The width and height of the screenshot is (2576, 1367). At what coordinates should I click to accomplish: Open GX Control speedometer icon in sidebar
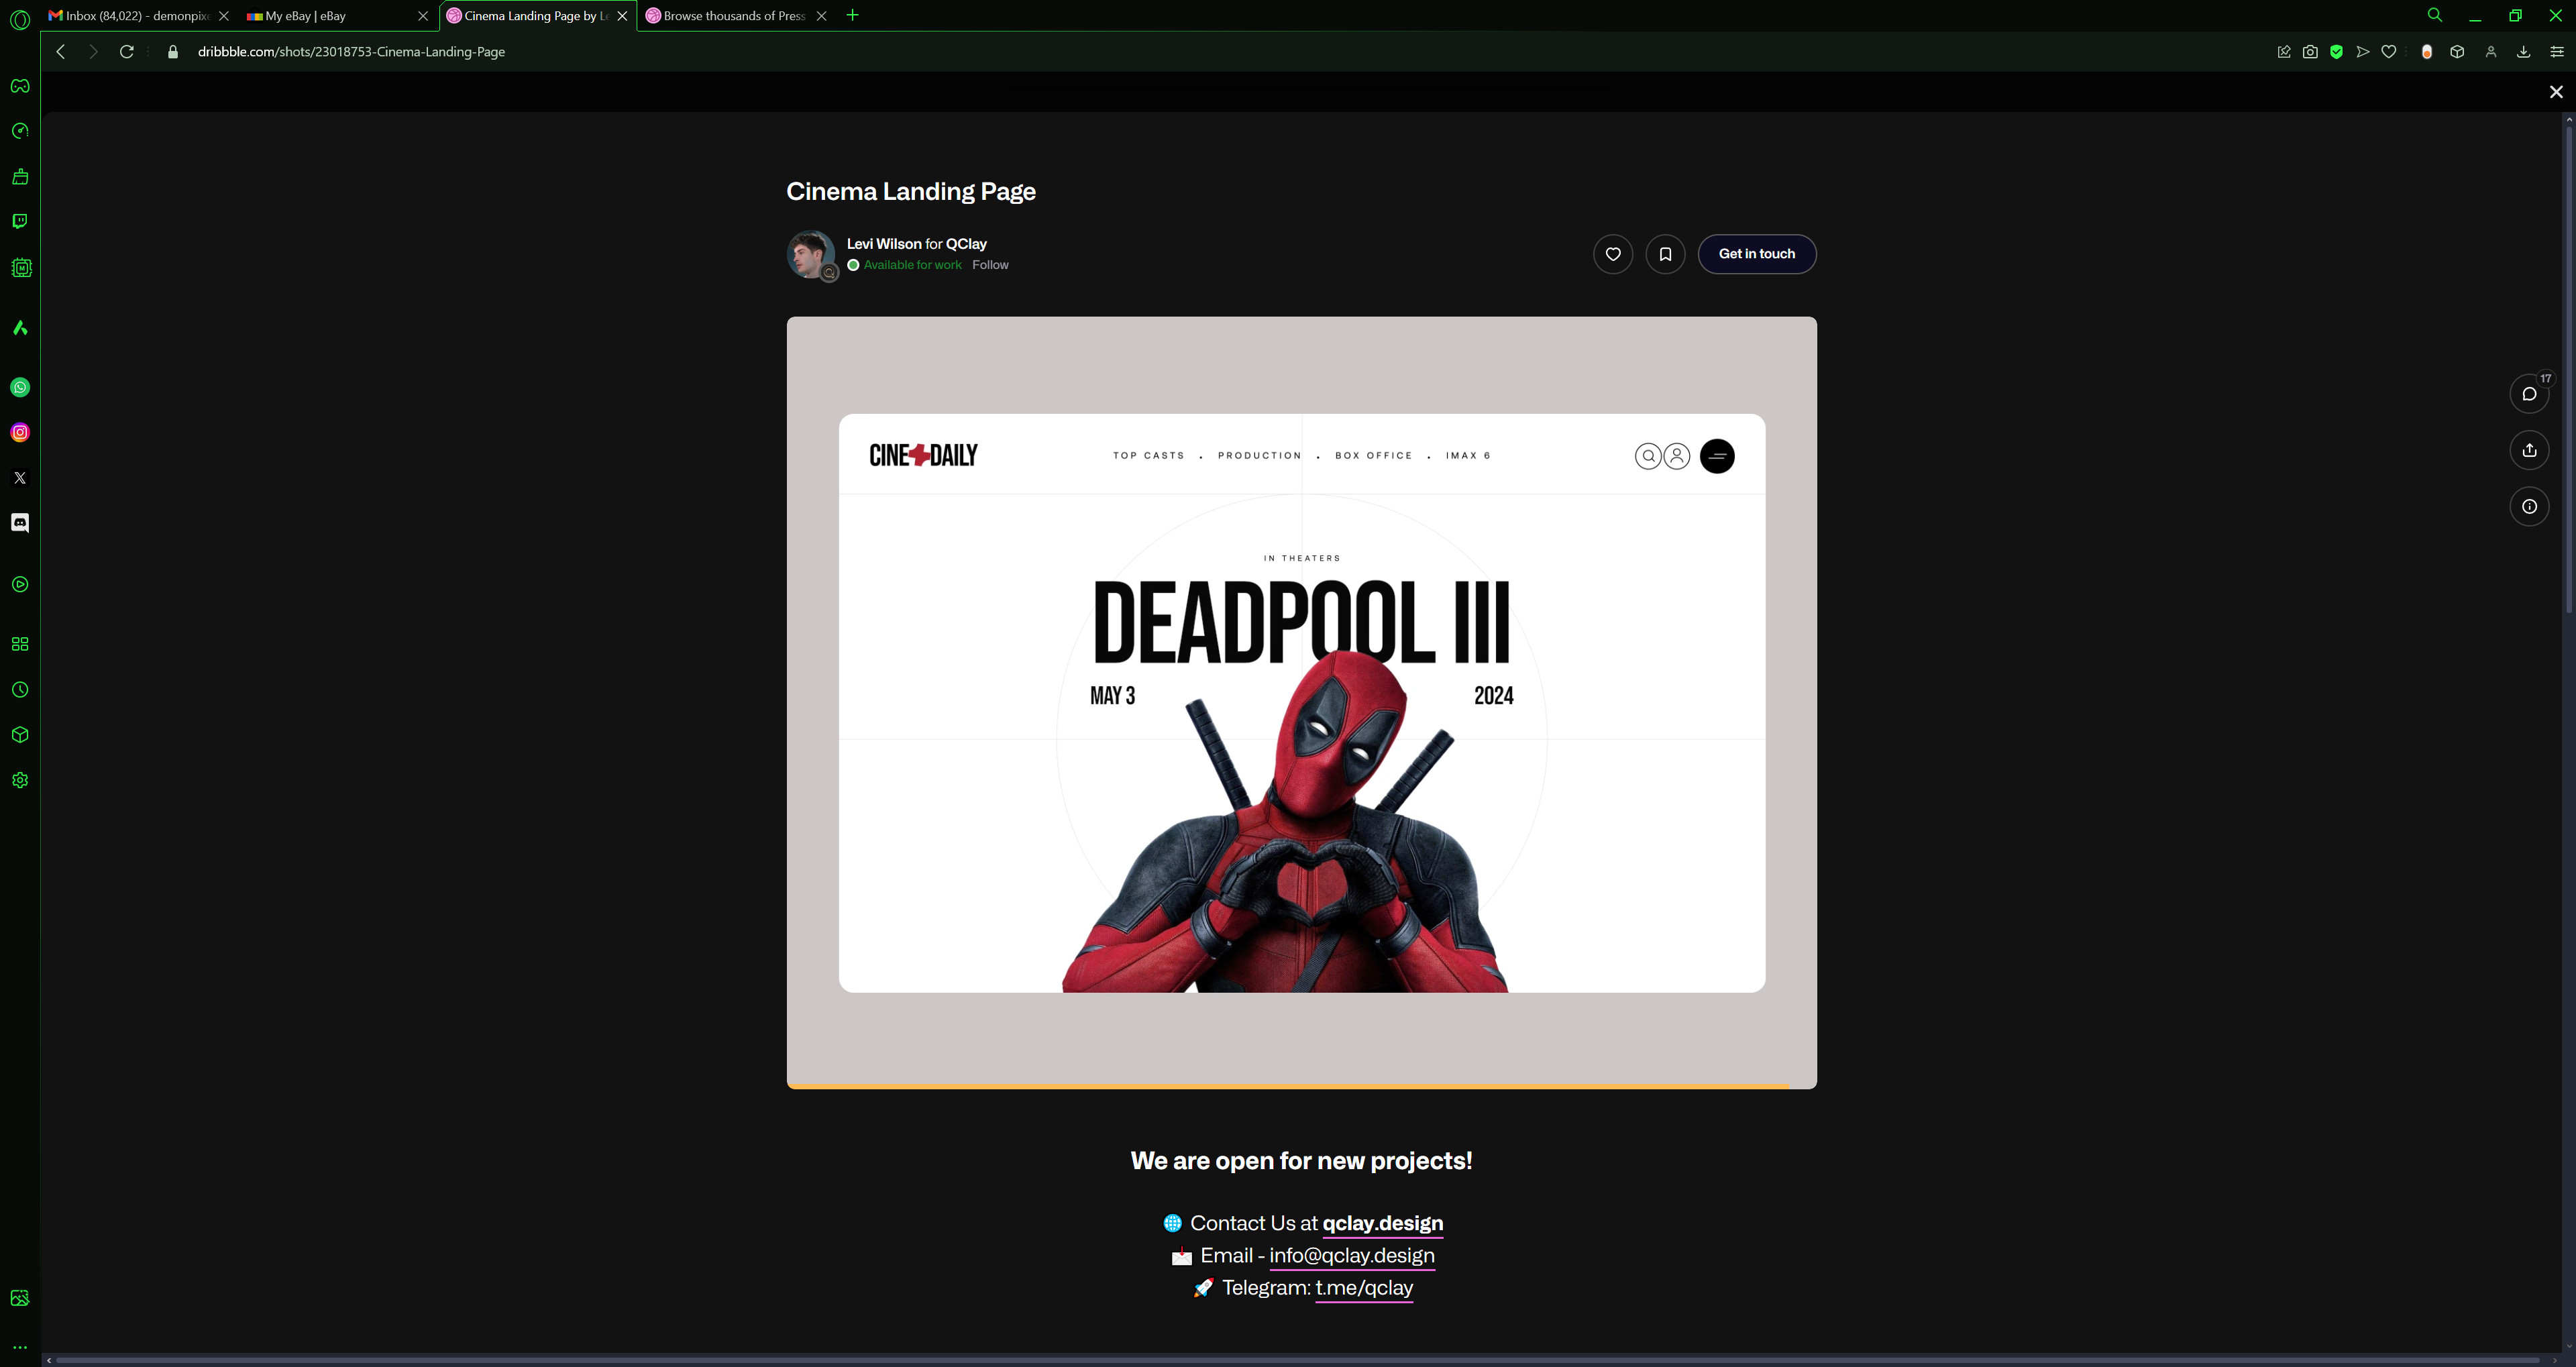point(20,131)
